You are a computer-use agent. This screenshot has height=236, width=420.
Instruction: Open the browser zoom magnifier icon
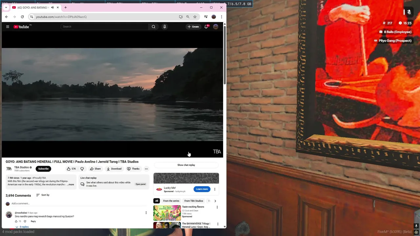[188, 17]
